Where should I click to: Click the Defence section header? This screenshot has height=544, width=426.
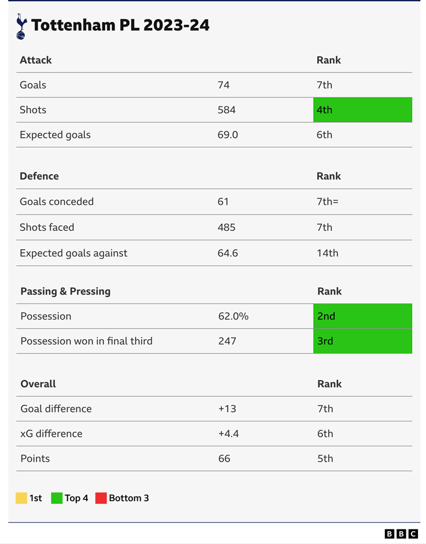tap(39, 177)
